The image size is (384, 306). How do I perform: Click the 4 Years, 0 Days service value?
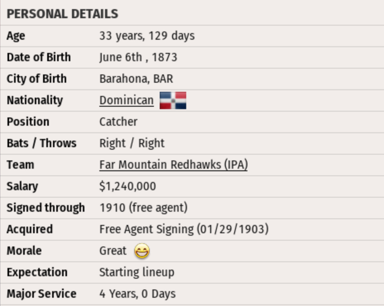point(137,294)
